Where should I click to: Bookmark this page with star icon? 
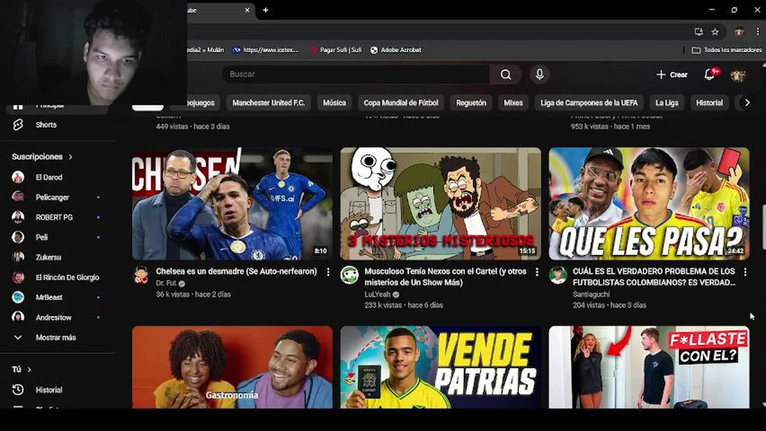pyautogui.click(x=715, y=32)
